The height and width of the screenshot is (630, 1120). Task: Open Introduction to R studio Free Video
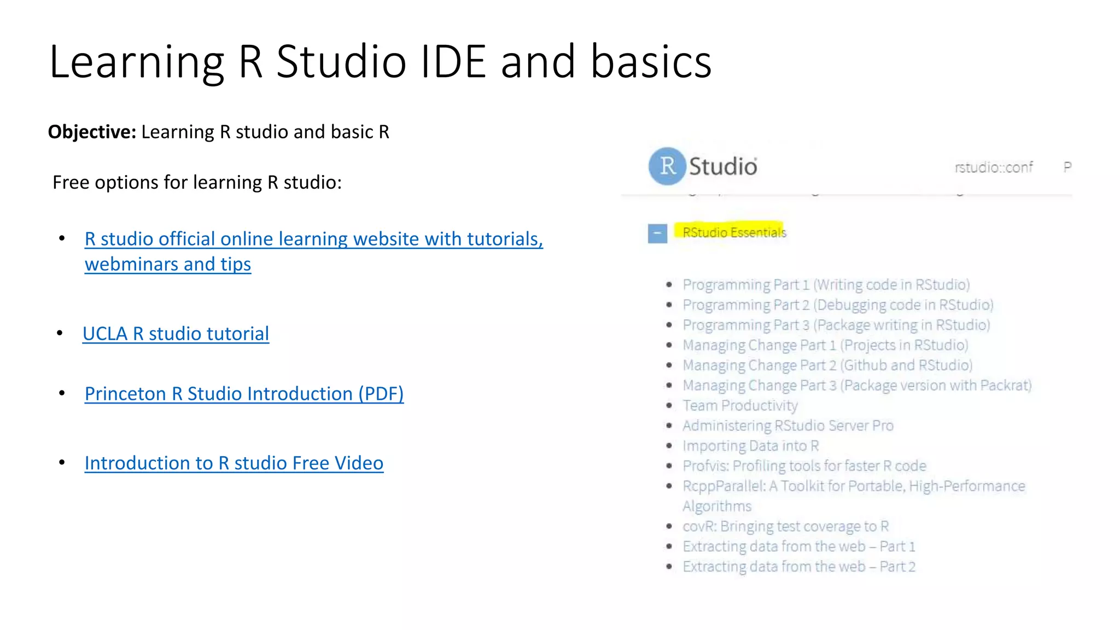click(234, 463)
